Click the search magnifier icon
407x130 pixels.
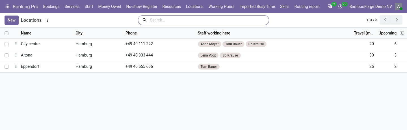coord(144,20)
